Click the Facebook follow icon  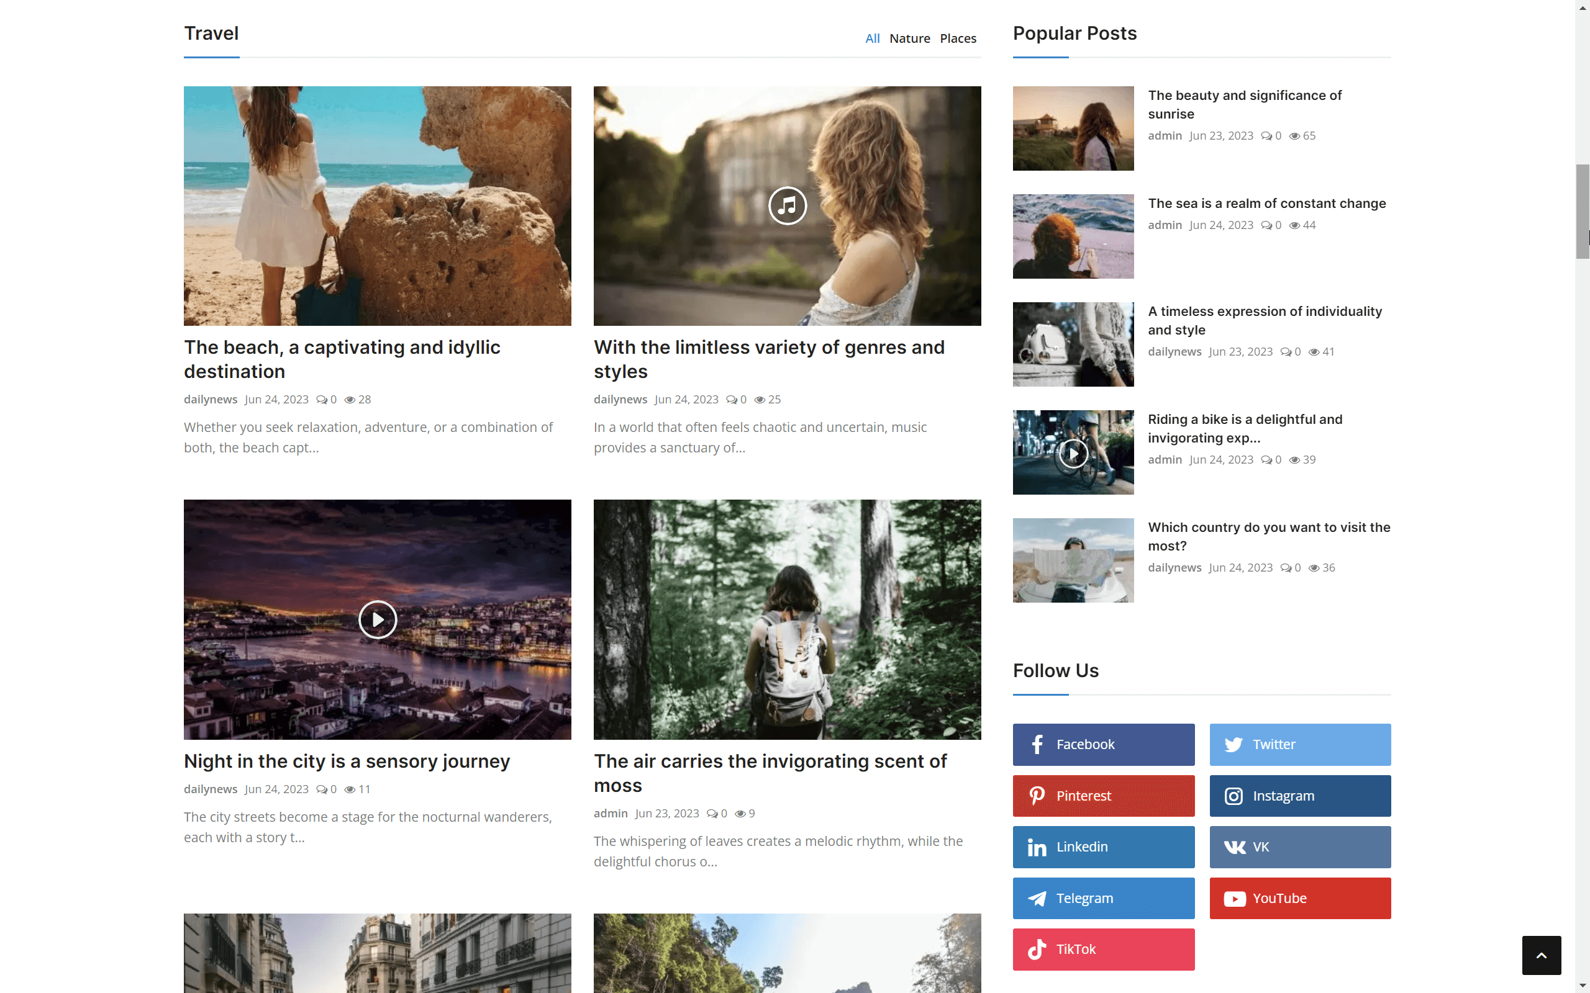[x=1038, y=744]
